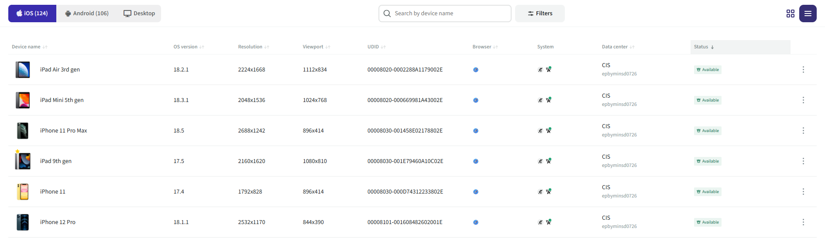Sort by Viewport column
This screenshot has height=238, width=825.
point(316,47)
